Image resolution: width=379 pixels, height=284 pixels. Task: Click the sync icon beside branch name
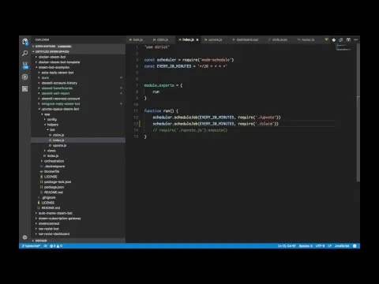click(x=46, y=246)
